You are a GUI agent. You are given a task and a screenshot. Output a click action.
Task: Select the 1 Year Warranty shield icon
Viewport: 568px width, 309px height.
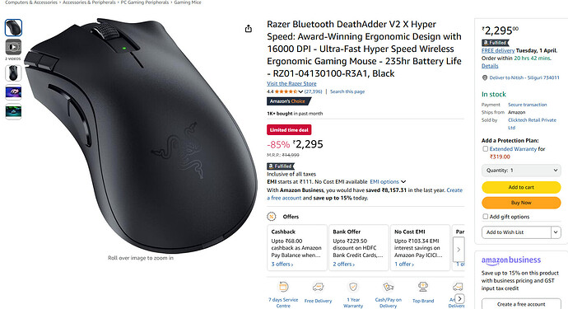(353, 288)
